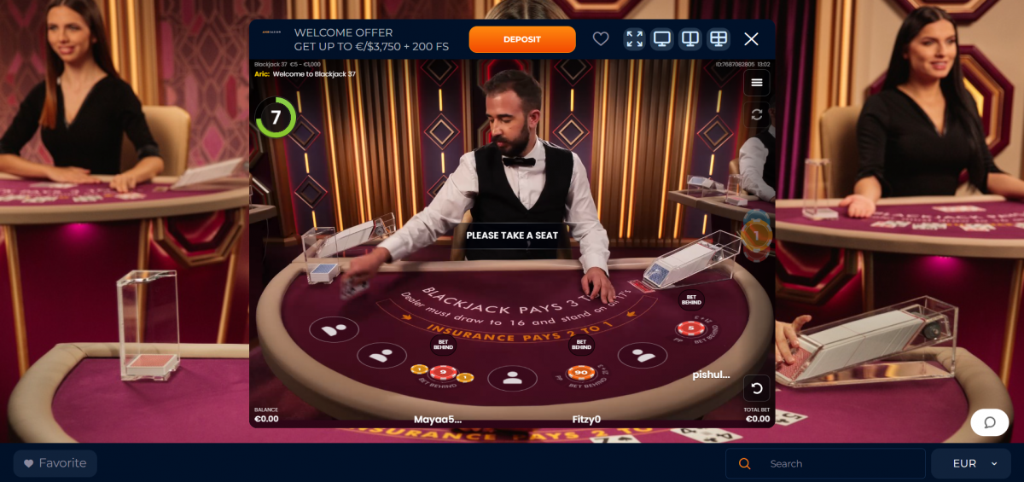Take the empty center seat
This screenshot has height=482, width=1024.
click(x=512, y=378)
